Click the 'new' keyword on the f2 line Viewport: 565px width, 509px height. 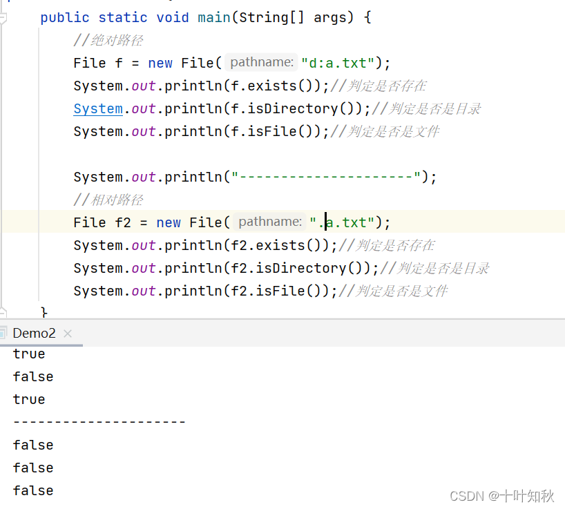[169, 222]
